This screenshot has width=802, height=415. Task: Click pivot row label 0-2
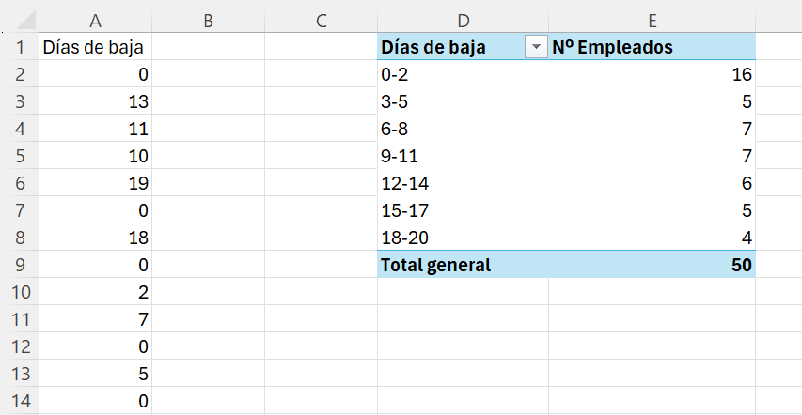click(x=463, y=75)
